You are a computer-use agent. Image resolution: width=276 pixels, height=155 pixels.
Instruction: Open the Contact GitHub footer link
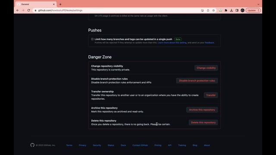click(140, 146)
